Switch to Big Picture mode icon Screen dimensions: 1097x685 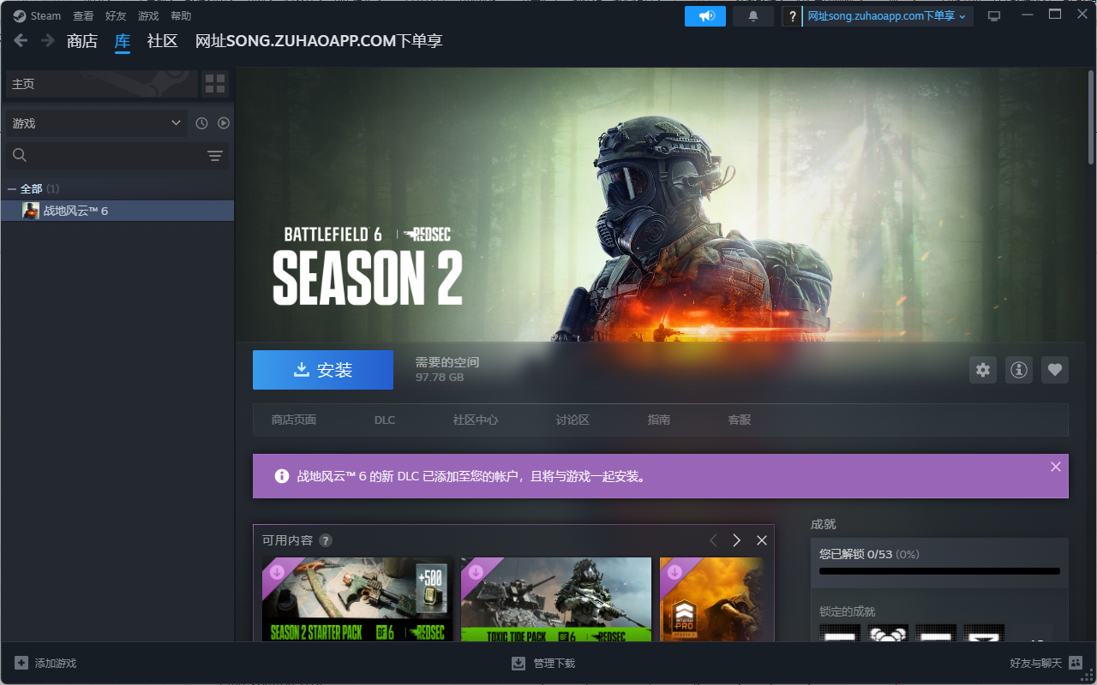coord(994,16)
